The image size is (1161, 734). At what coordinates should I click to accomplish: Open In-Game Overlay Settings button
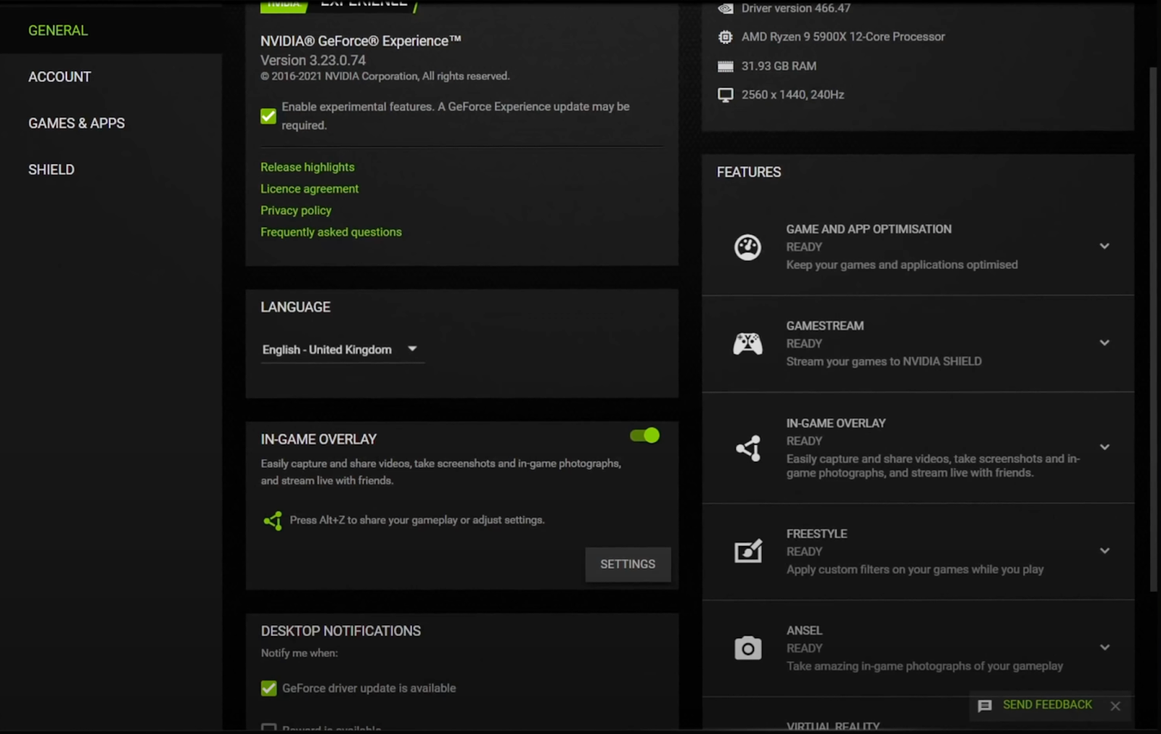tap(628, 564)
